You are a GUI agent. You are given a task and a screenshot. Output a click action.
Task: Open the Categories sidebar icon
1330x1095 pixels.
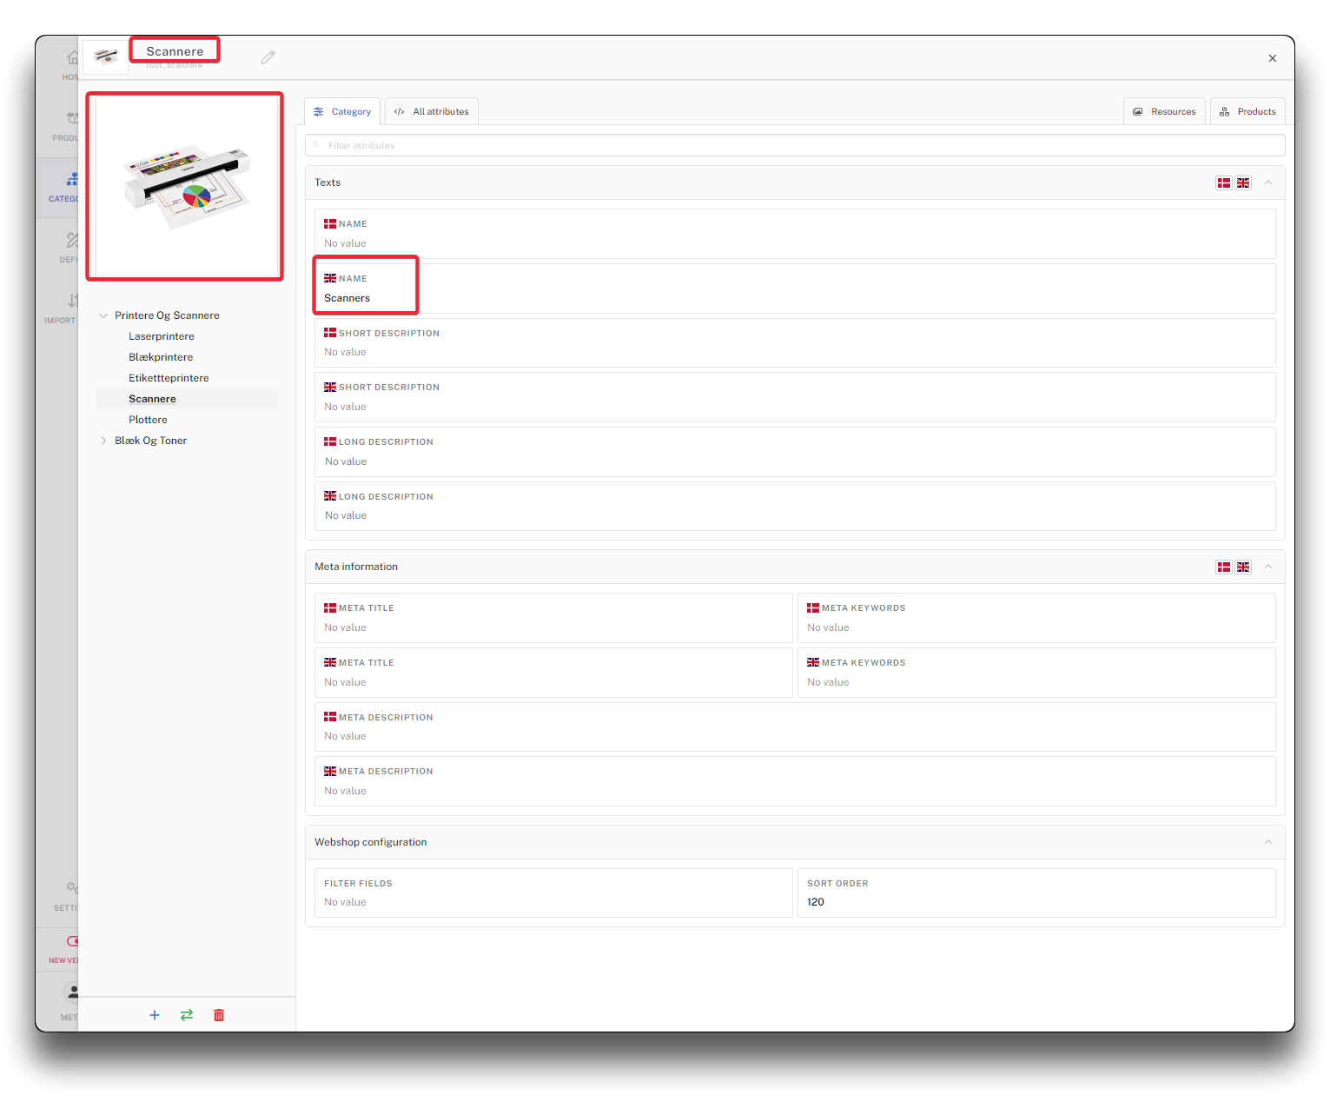pyautogui.click(x=69, y=184)
